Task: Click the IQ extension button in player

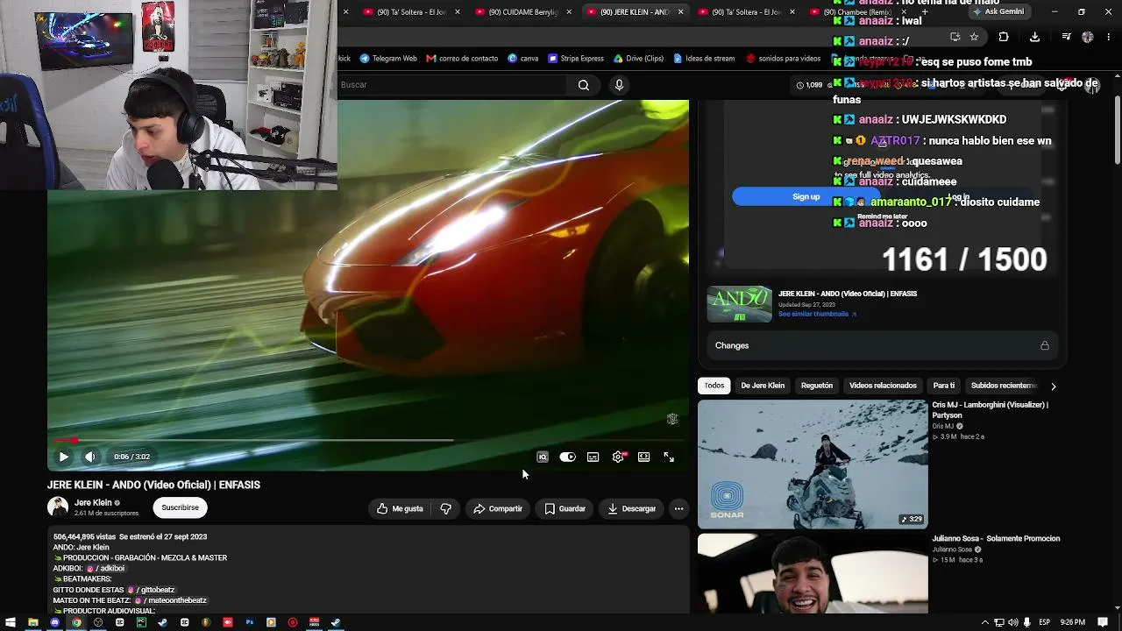Action: click(543, 457)
